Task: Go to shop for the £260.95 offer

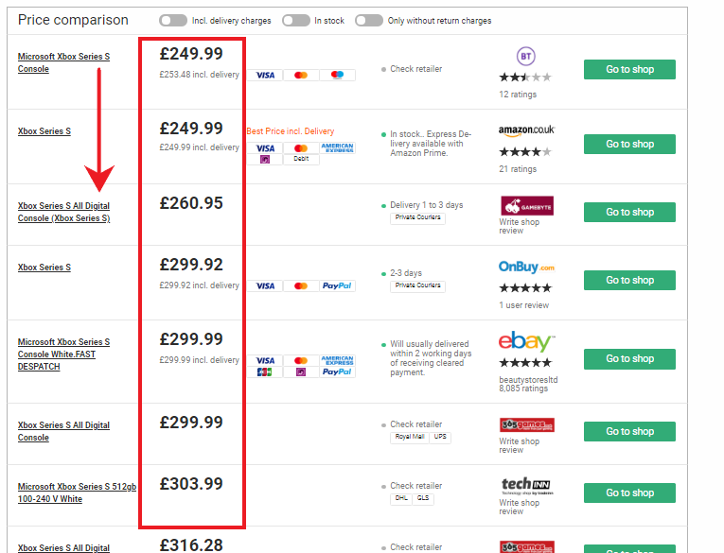Action: coord(629,212)
